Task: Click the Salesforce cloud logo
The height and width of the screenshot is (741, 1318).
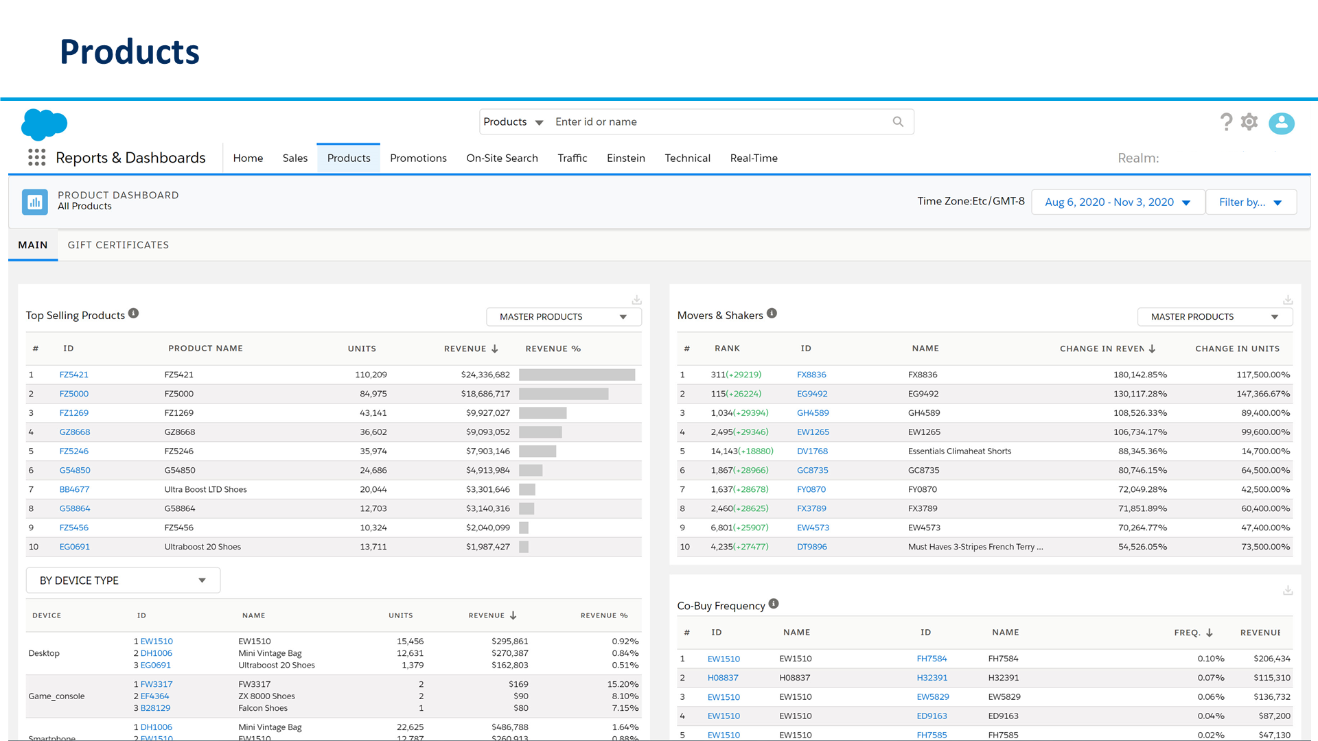Action: coord(45,124)
